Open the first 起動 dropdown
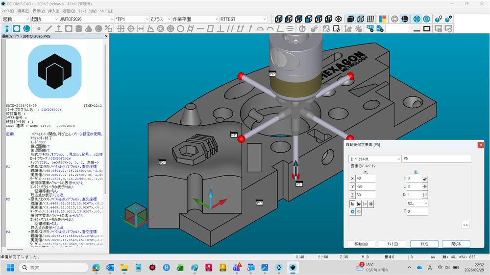The height and width of the screenshot is (275, 490). 16,19
